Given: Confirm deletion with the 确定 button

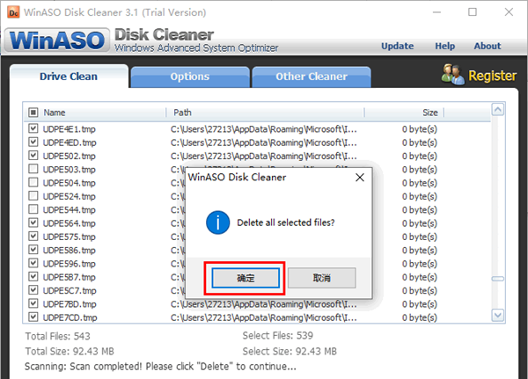Looking at the screenshot, I should [x=246, y=278].
